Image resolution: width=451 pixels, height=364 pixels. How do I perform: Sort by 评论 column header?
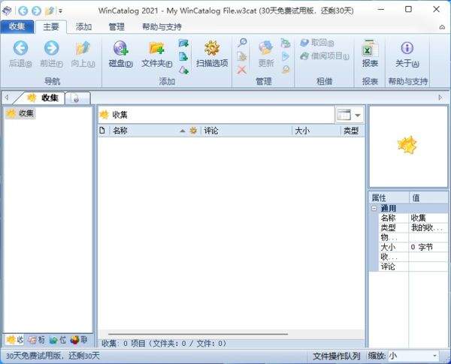tap(247, 131)
